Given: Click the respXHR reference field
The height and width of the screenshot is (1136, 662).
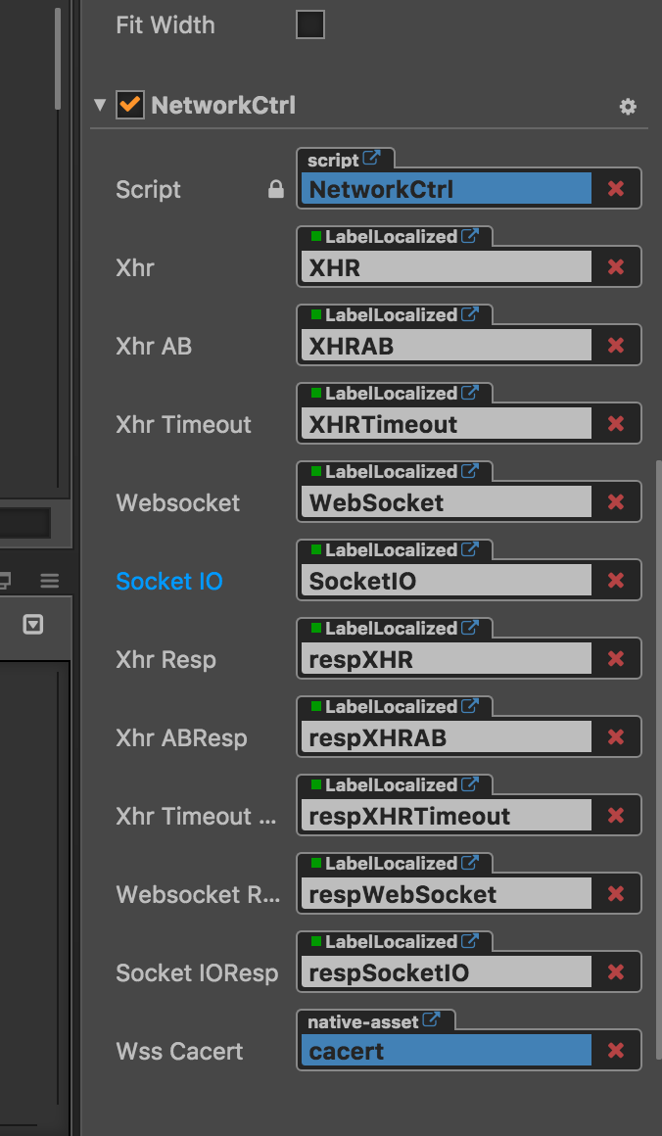Looking at the screenshot, I should (x=446, y=658).
